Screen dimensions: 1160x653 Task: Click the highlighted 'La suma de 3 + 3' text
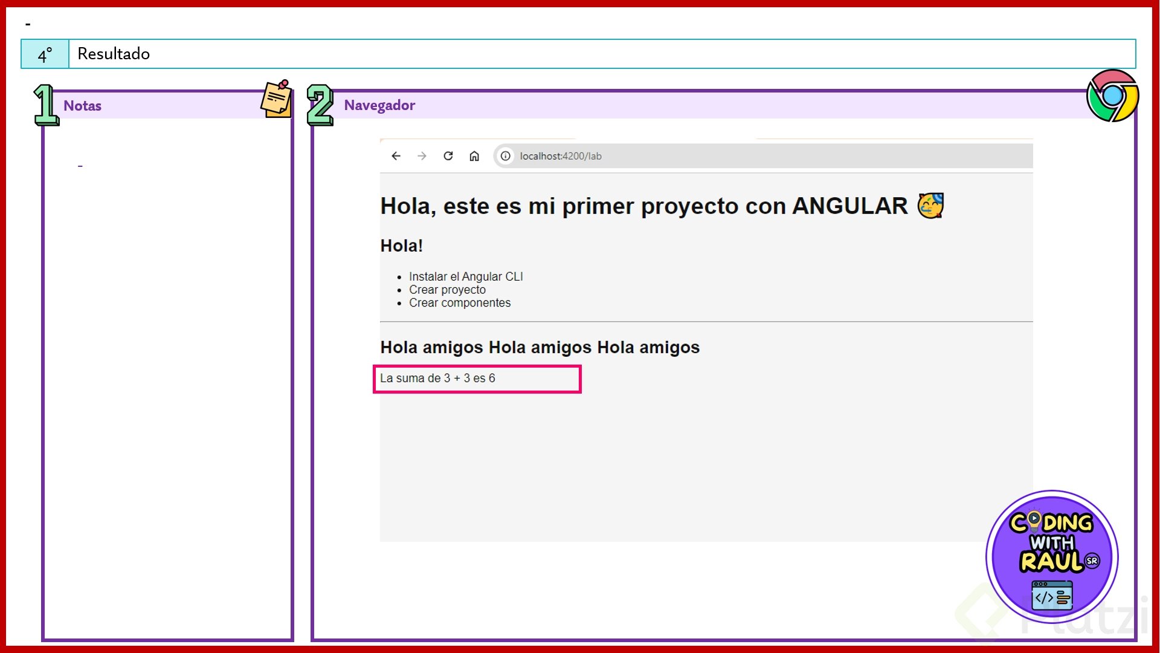[x=437, y=378]
